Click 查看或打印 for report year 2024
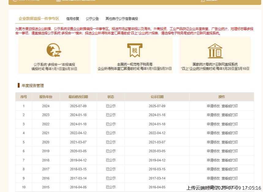 coord(230,106)
